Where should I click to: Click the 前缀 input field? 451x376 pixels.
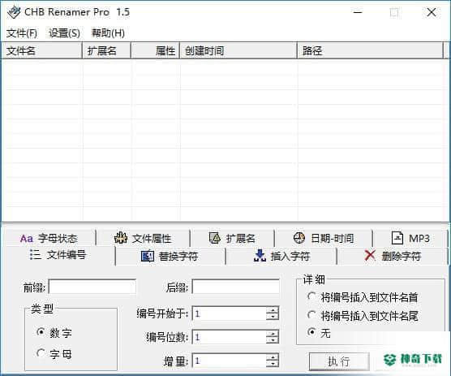tap(92, 287)
